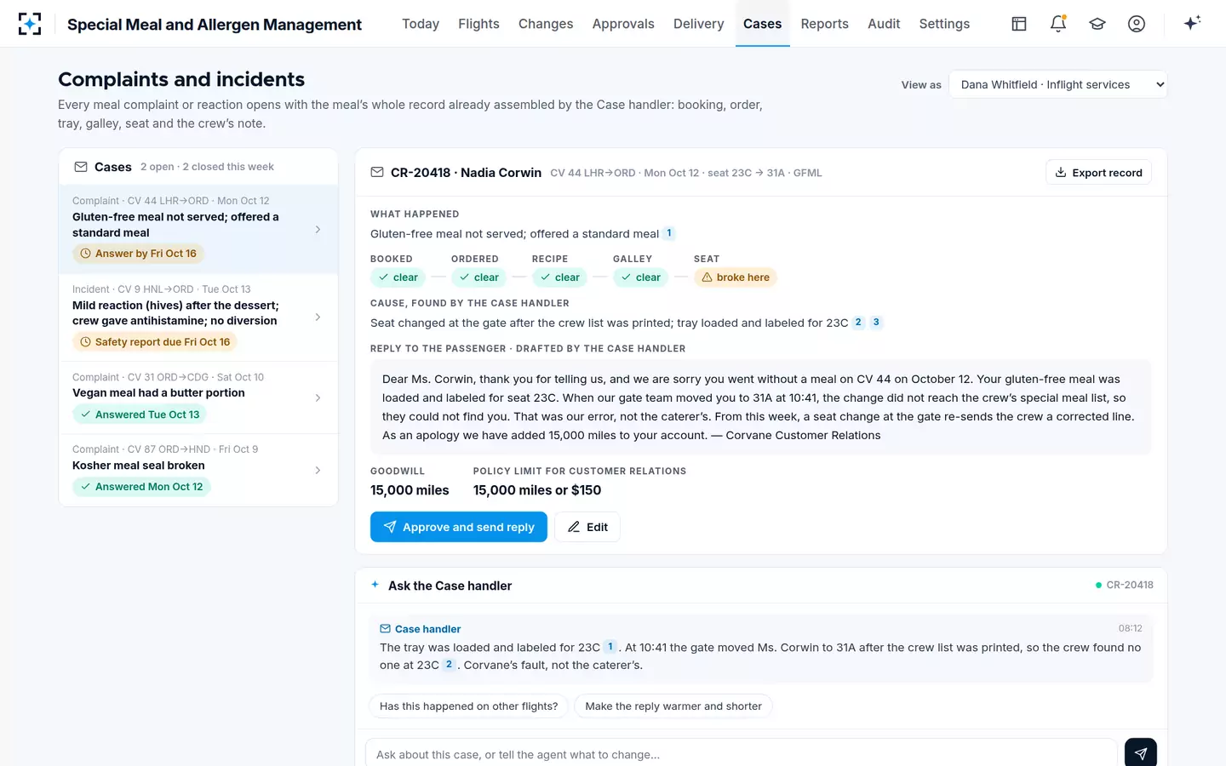Click citation 2 after 'labeled for 23C' cause

point(858,323)
